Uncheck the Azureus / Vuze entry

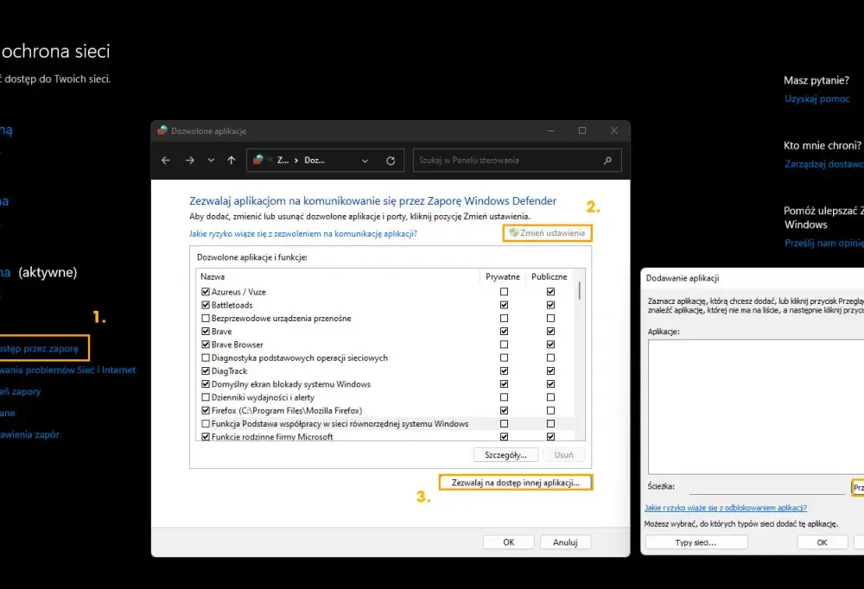click(x=206, y=291)
